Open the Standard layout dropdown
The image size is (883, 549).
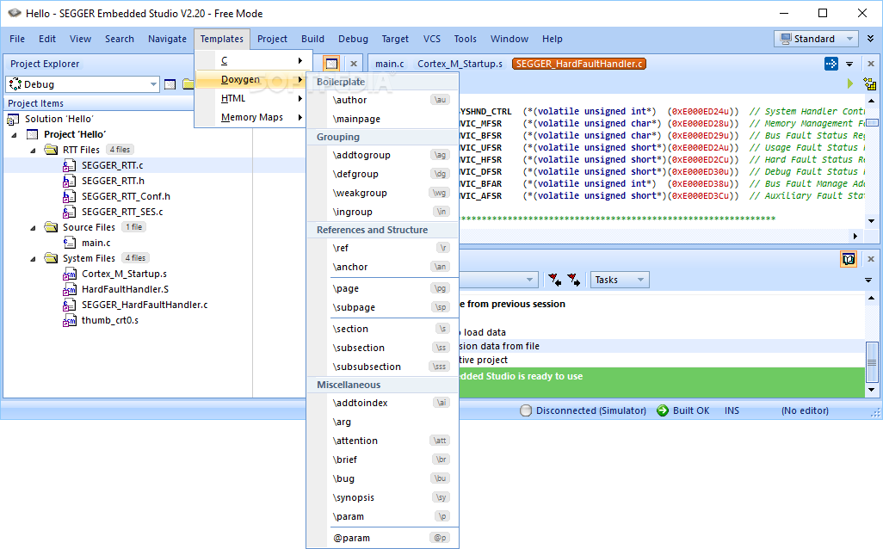[849, 39]
